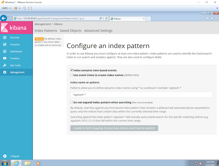Click the collapse chevron at VMRC toolbar right
The height and width of the screenshot is (166, 219).
217,8
